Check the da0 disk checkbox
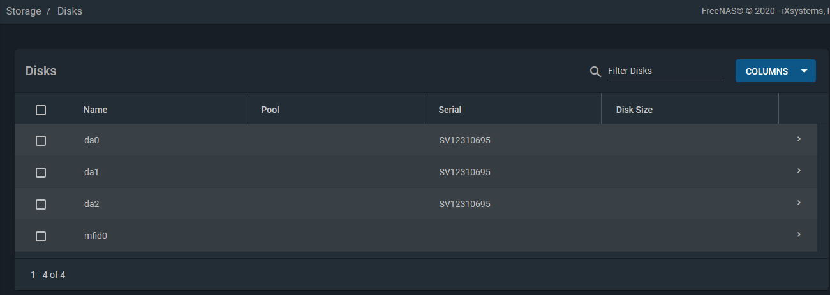Image resolution: width=830 pixels, height=295 pixels. (41, 141)
